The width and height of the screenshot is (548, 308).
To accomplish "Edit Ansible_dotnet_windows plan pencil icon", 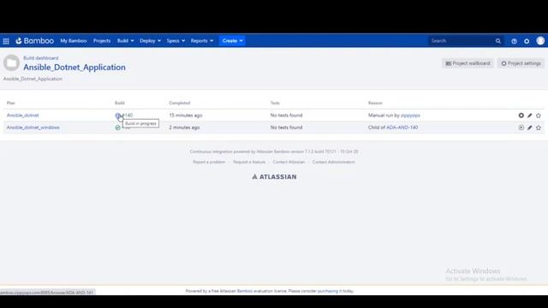I will [530, 127].
